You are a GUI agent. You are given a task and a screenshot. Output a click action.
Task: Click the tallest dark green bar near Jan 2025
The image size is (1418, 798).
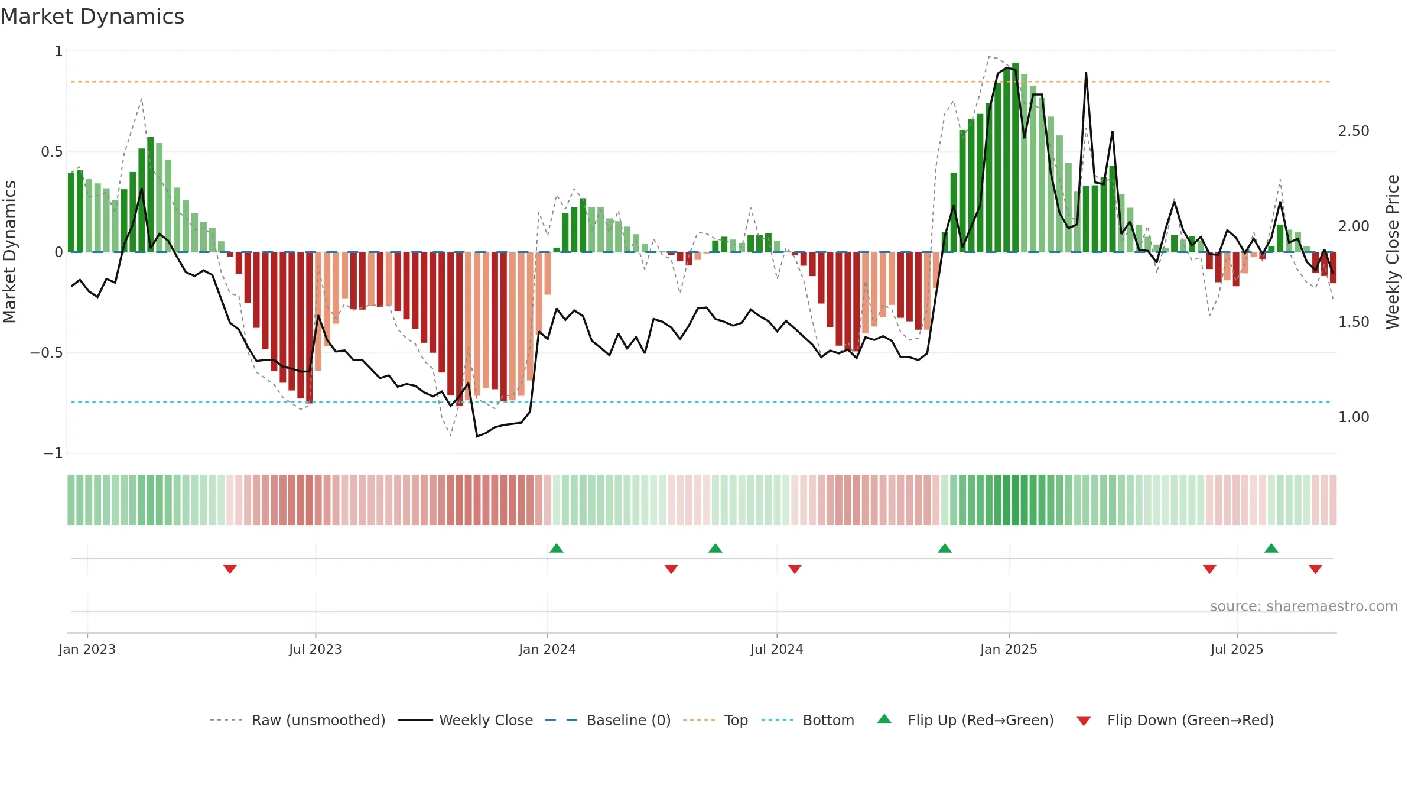(1015, 157)
